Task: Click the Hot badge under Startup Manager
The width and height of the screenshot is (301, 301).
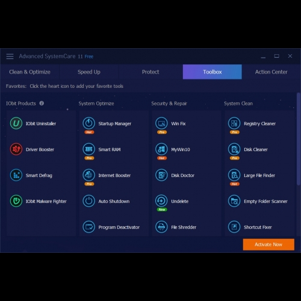Action: [x=89, y=132]
